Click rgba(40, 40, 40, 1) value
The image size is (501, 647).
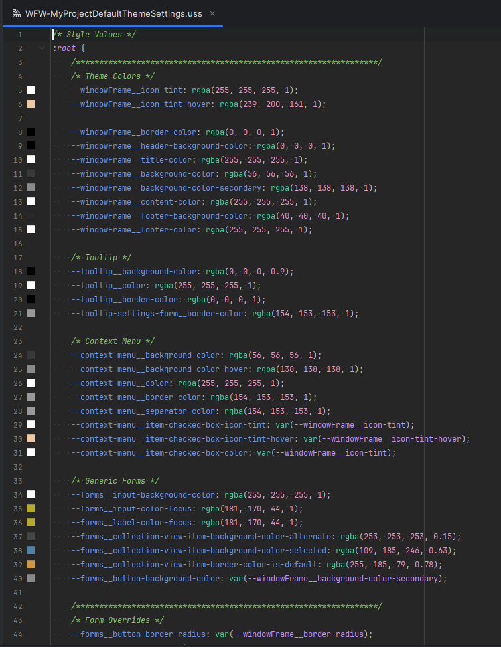click(301, 216)
